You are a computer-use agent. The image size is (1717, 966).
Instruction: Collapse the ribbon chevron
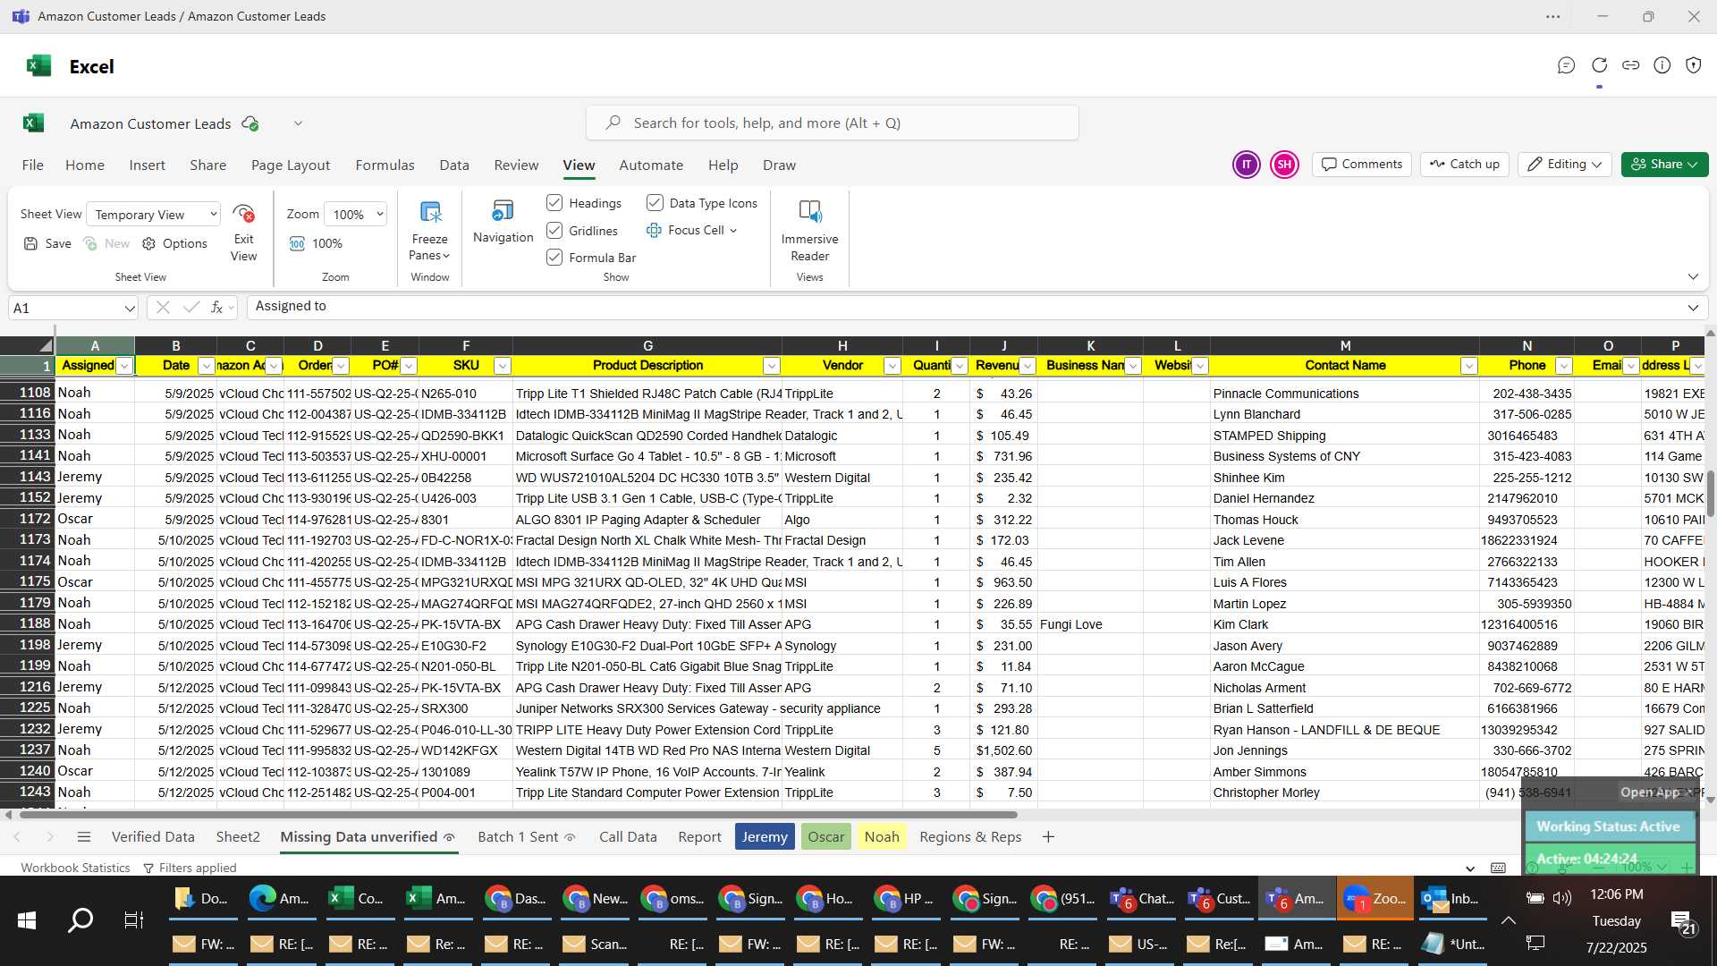[1692, 276]
